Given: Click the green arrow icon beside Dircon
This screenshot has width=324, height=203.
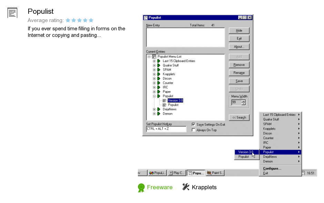Looking at the screenshot, I should pos(159,79).
